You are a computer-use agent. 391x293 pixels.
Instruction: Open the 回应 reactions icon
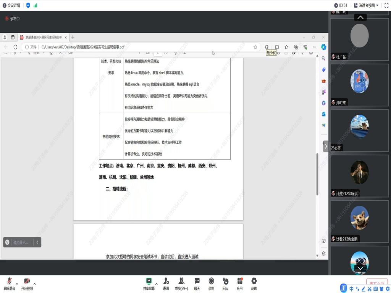(x=225, y=284)
